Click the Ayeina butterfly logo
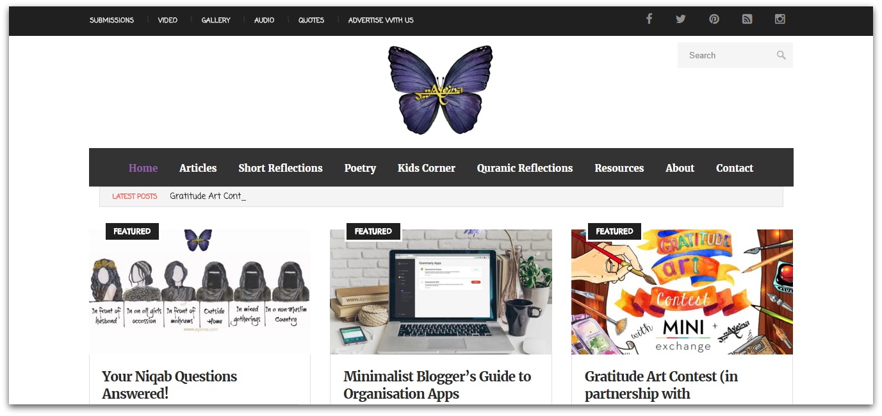Viewport: 882px width, 416px height. (x=441, y=90)
